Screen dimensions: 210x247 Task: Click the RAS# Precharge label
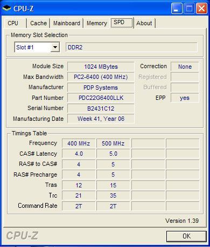pos(36,175)
